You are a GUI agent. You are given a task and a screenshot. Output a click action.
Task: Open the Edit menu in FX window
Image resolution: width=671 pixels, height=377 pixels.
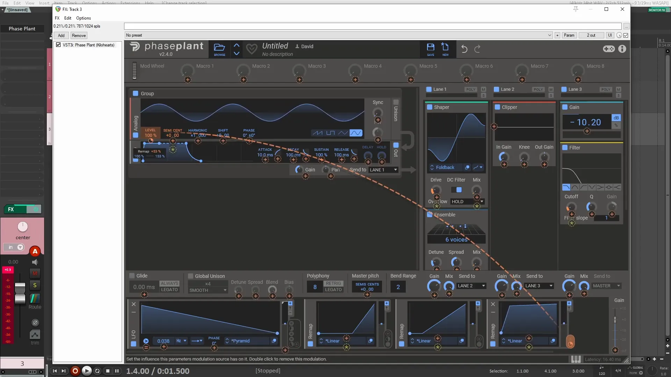click(68, 18)
